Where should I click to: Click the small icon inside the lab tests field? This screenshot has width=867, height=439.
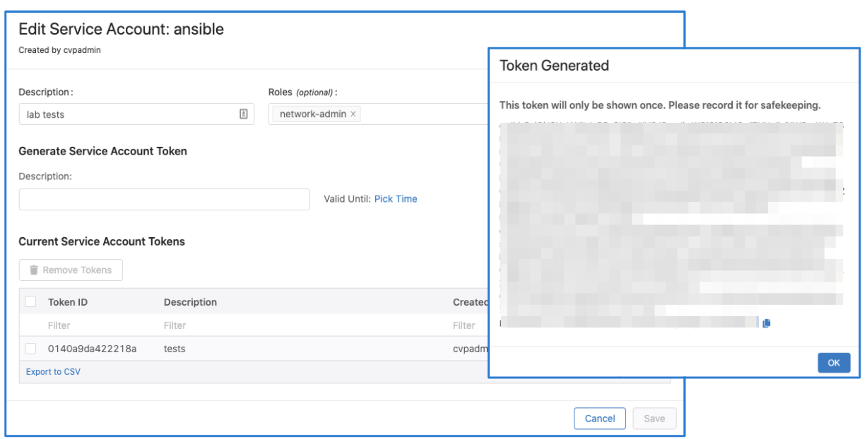244,113
